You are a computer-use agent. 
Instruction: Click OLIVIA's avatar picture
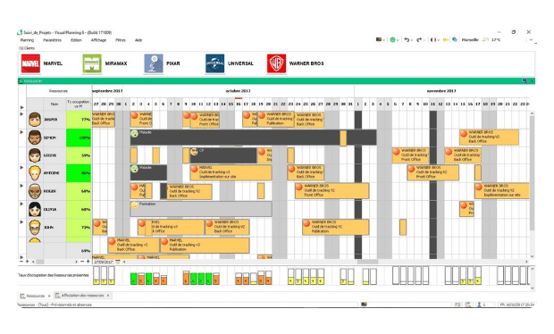(x=35, y=209)
